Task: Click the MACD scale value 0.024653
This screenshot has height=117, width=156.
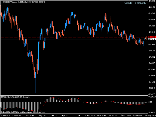Action: [x=152, y=97]
